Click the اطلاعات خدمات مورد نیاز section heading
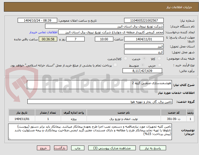The height and width of the screenshot is (155, 199). point(176,93)
